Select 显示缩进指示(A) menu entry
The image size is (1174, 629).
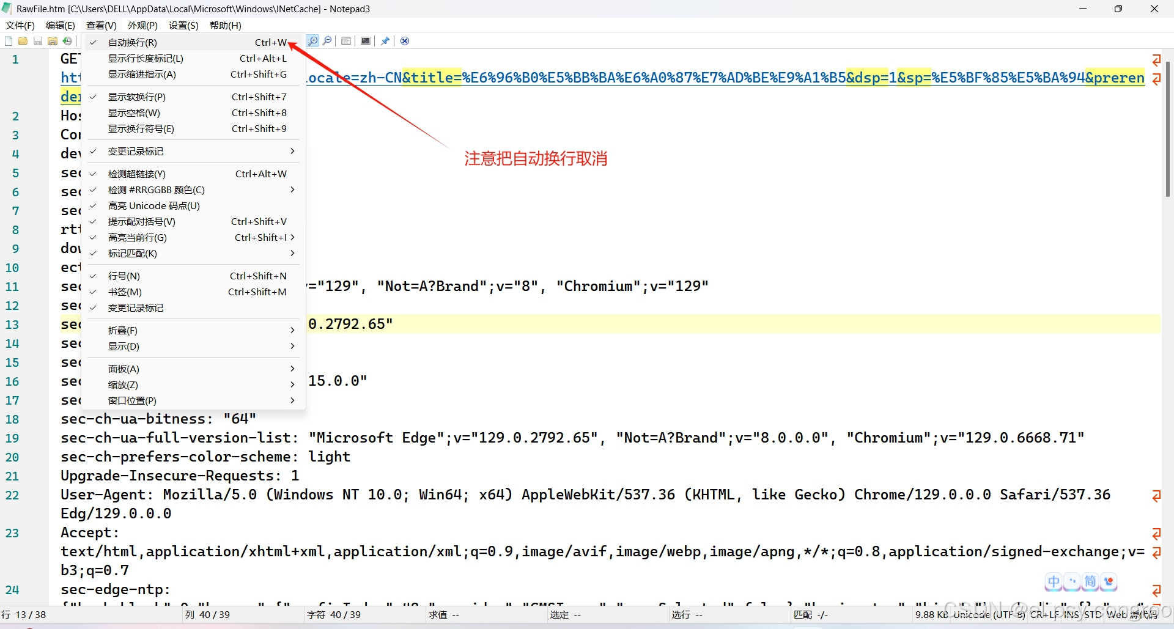[x=193, y=74]
